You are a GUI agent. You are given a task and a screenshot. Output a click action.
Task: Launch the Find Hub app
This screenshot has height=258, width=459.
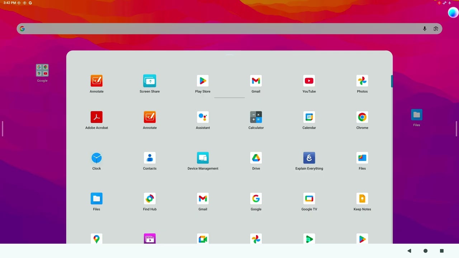click(150, 199)
